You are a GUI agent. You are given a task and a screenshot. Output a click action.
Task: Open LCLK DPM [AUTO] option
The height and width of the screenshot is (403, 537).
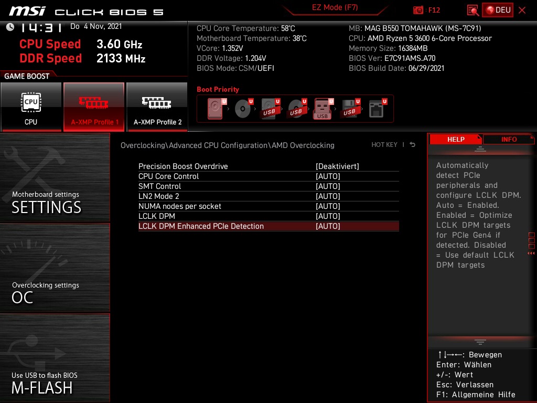coord(328,216)
